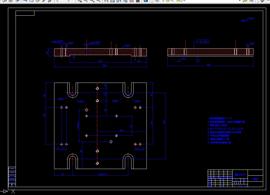This screenshot has height=195, width=270.
Task: Select the Zoom Realtime magnifier
Action: coord(86,1)
